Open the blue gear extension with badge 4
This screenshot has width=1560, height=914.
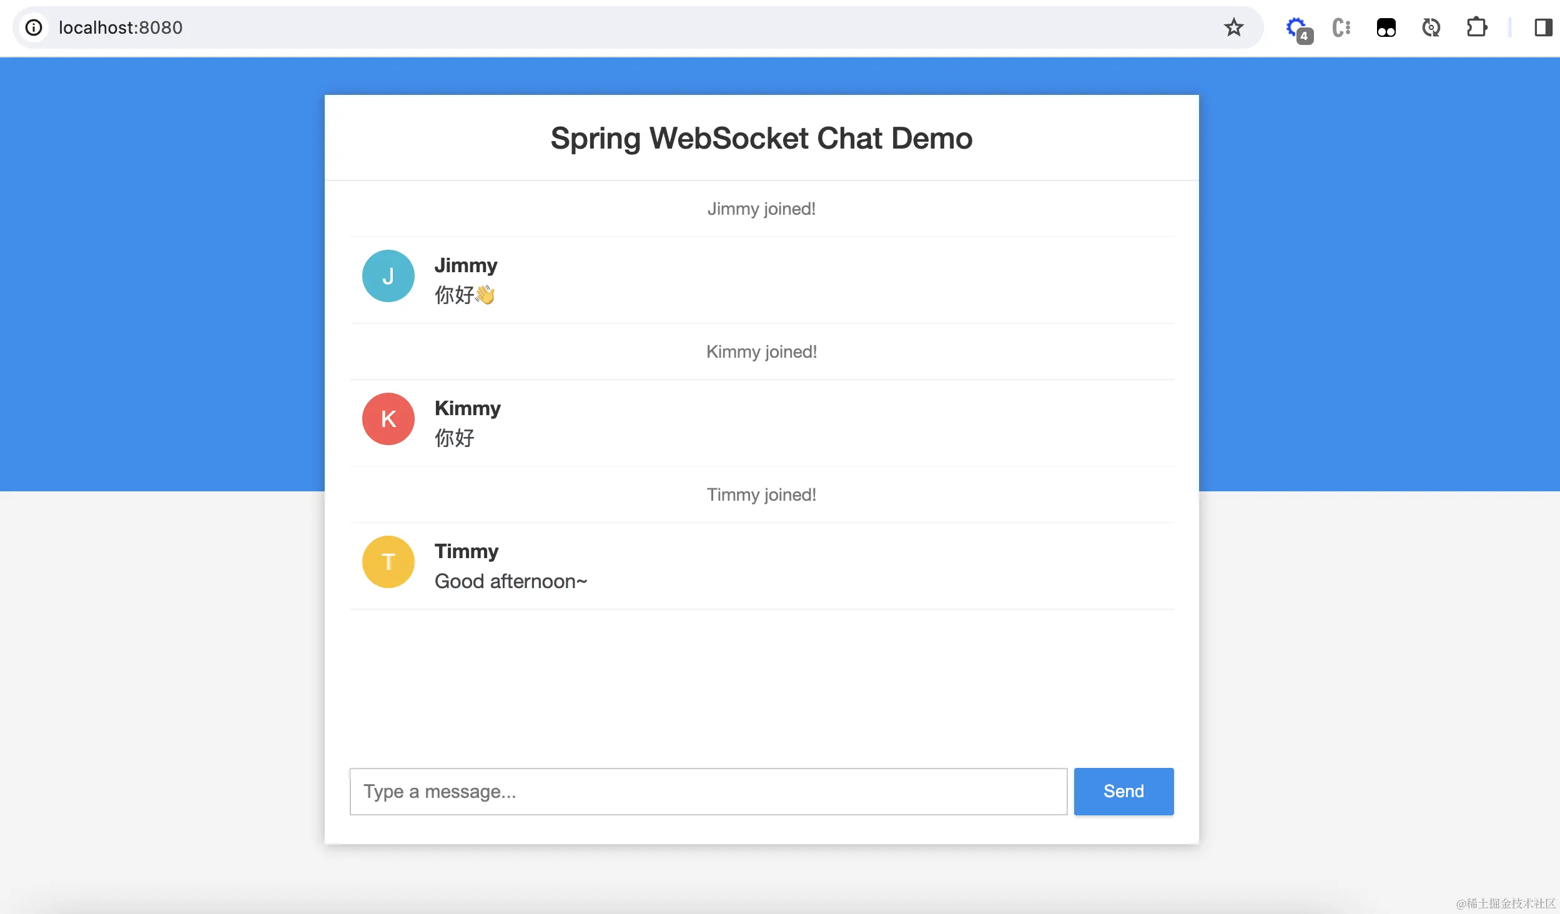coord(1298,29)
